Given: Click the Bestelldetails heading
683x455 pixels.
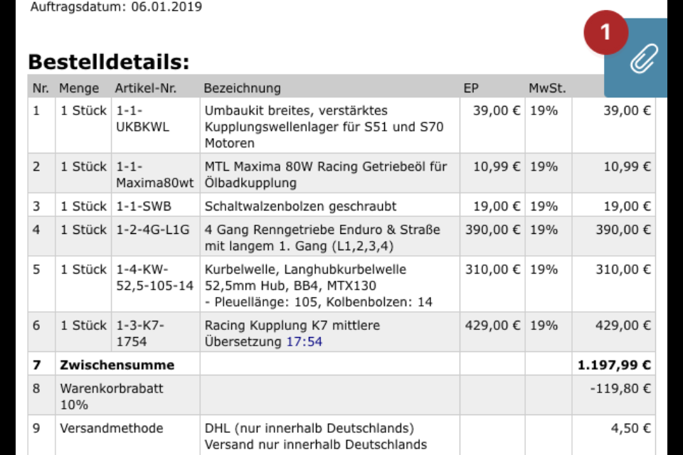Looking at the screenshot, I should (109, 62).
